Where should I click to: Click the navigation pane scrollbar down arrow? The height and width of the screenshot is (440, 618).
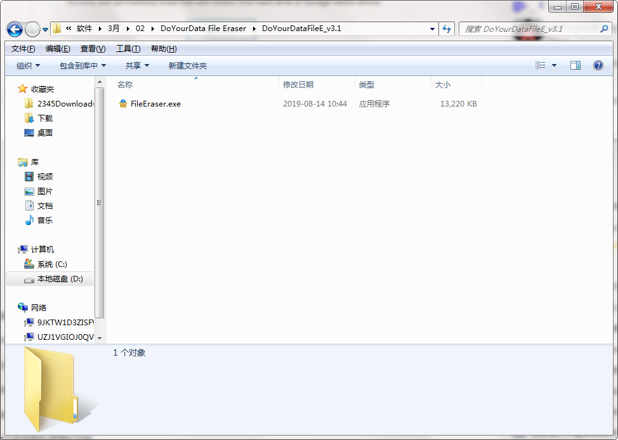pos(100,338)
